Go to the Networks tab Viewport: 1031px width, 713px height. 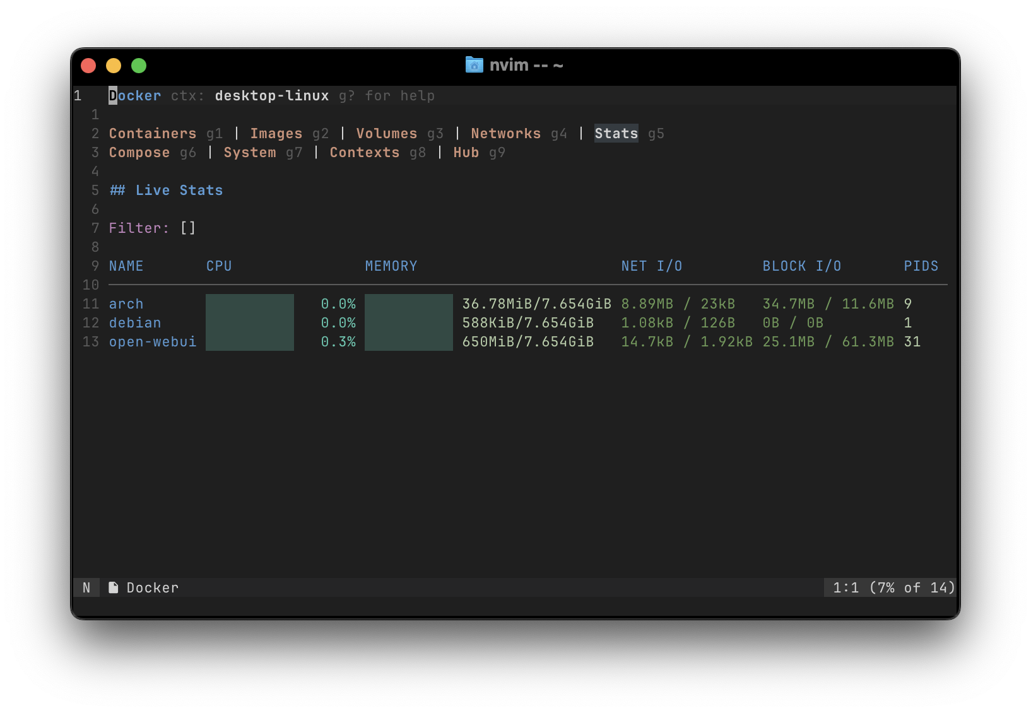tap(506, 134)
